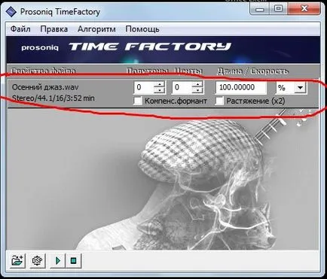Screen dimensions: 327x279
Task: Click the 100.00000 length field
Action: [241, 87]
